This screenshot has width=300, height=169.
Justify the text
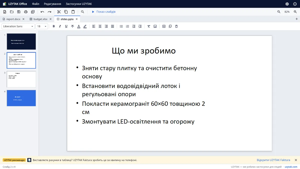(x=112, y=26)
